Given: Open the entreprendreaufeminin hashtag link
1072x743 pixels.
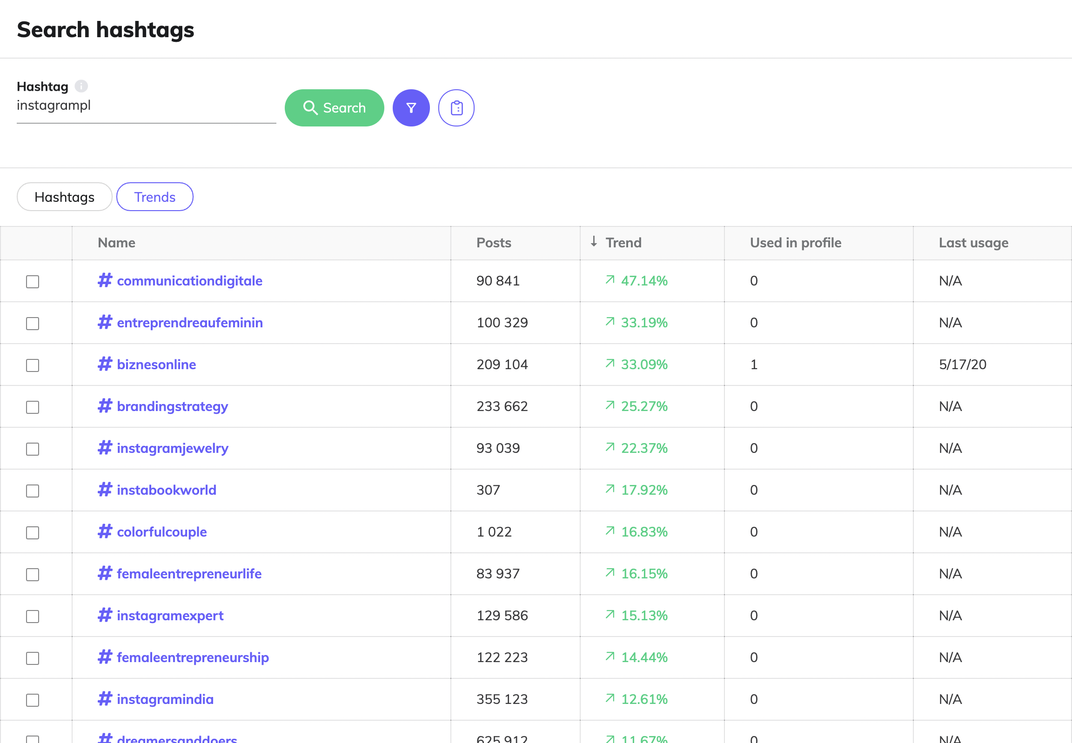Looking at the screenshot, I should [189, 323].
